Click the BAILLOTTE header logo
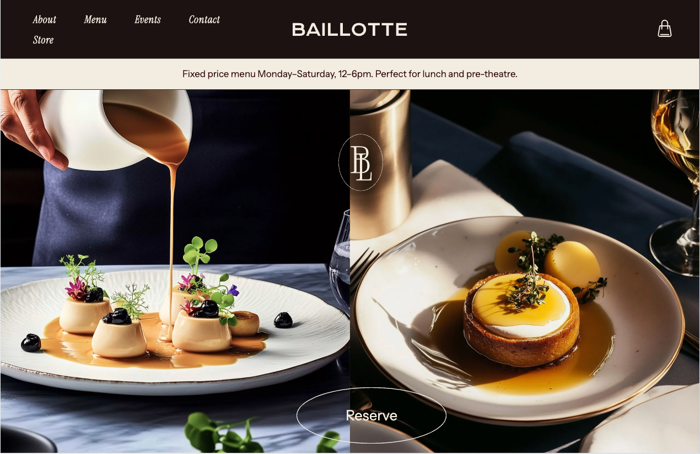 [349, 30]
